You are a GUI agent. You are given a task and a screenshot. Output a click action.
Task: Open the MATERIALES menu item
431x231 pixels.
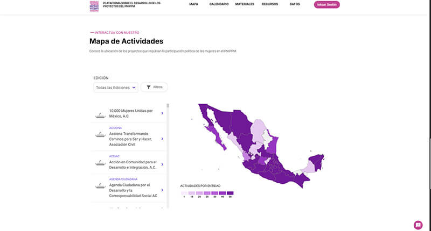click(245, 4)
